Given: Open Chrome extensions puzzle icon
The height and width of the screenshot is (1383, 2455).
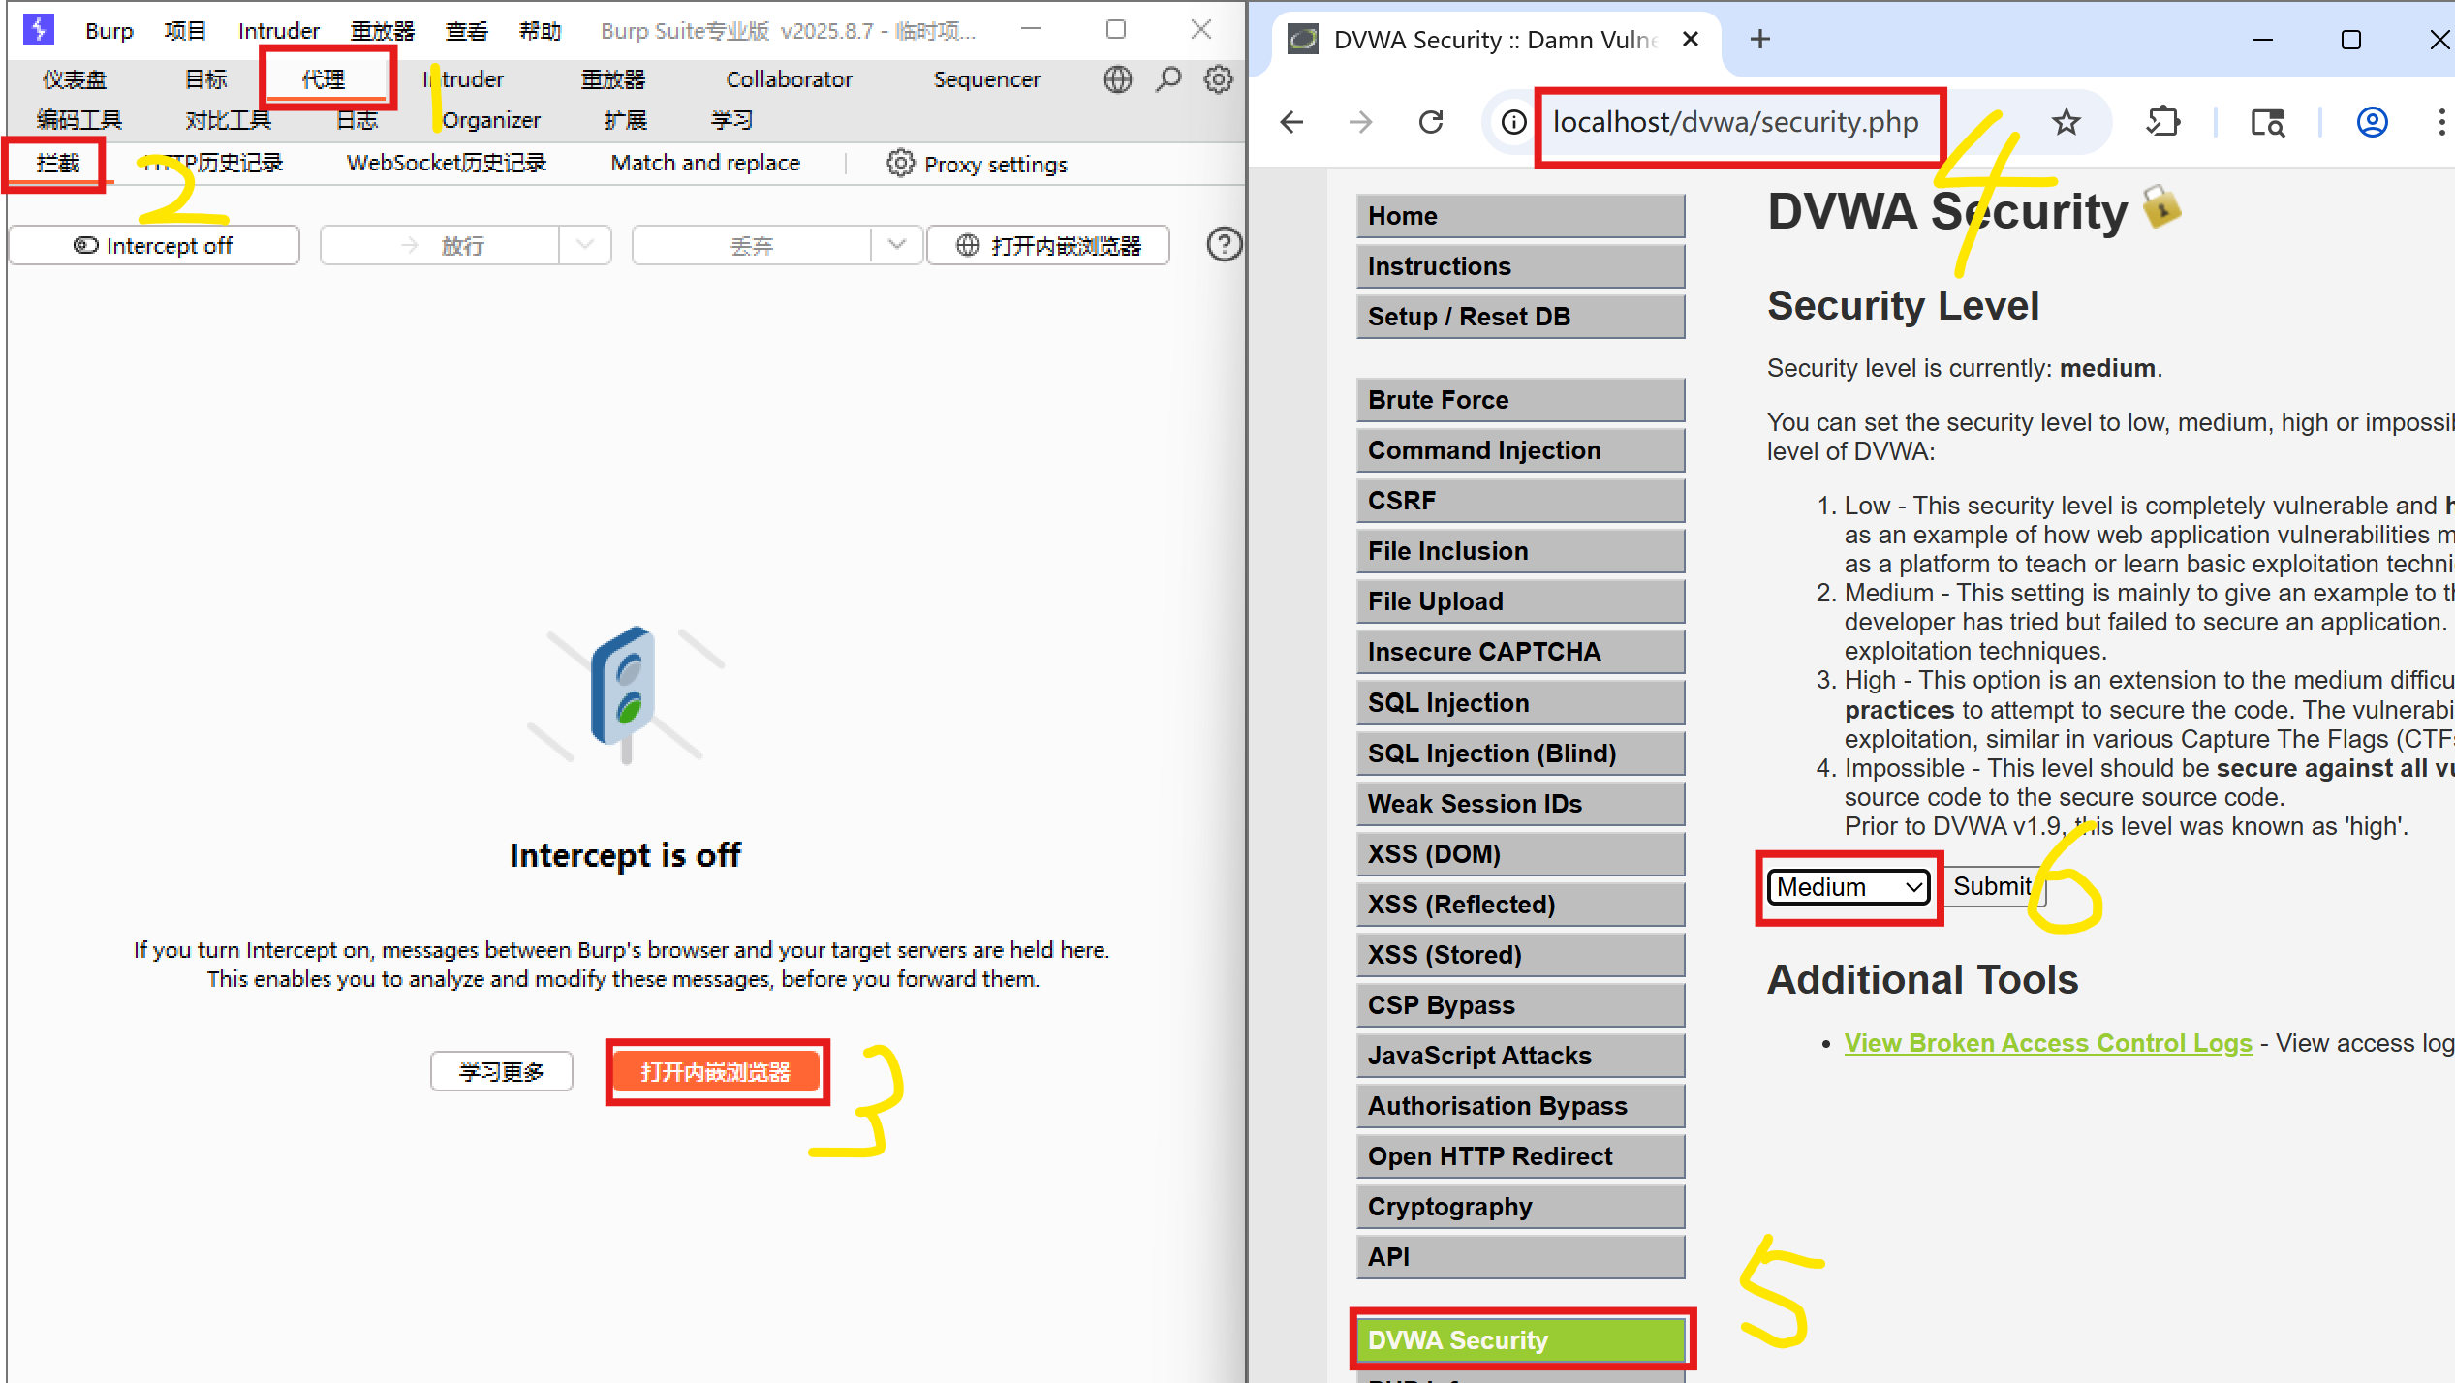Looking at the screenshot, I should pyautogui.click(x=2162, y=122).
